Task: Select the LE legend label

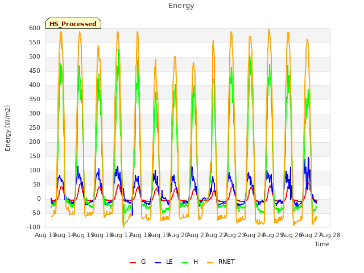Action: coord(169,262)
